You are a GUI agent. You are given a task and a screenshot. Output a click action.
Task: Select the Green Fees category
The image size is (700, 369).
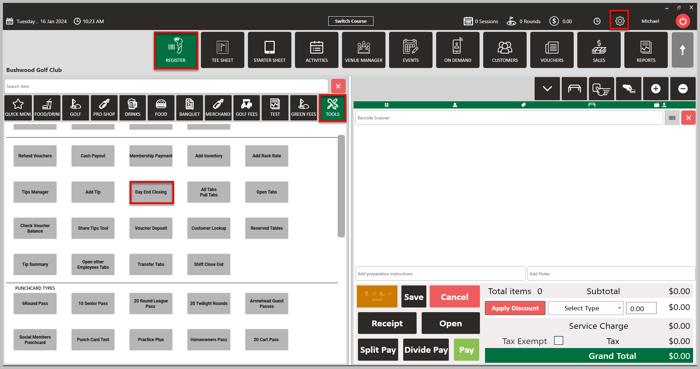pos(304,108)
